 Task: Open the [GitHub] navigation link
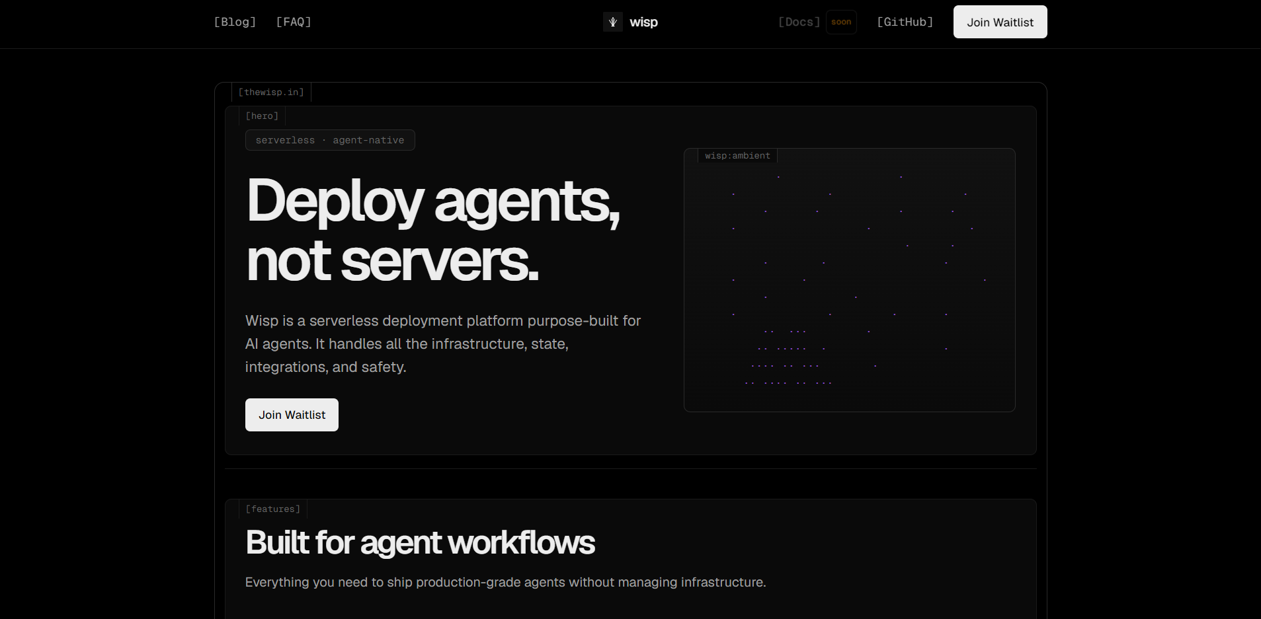(905, 22)
